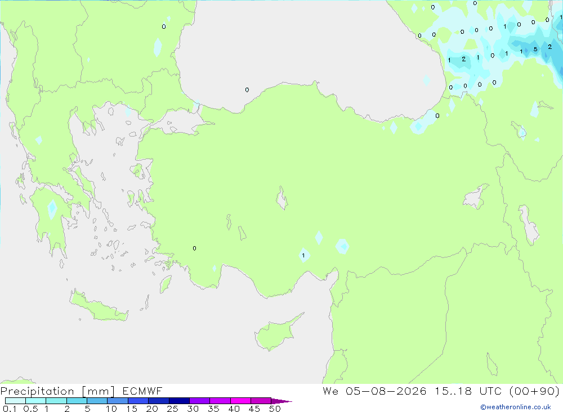Click the '50' legend scale label
The image size is (563, 412).
click(x=275, y=409)
